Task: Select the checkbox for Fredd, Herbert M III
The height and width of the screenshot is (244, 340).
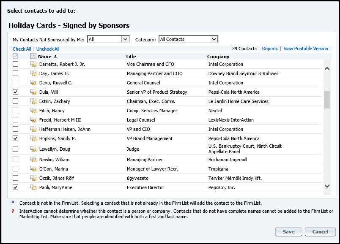Action: click(x=15, y=120)
